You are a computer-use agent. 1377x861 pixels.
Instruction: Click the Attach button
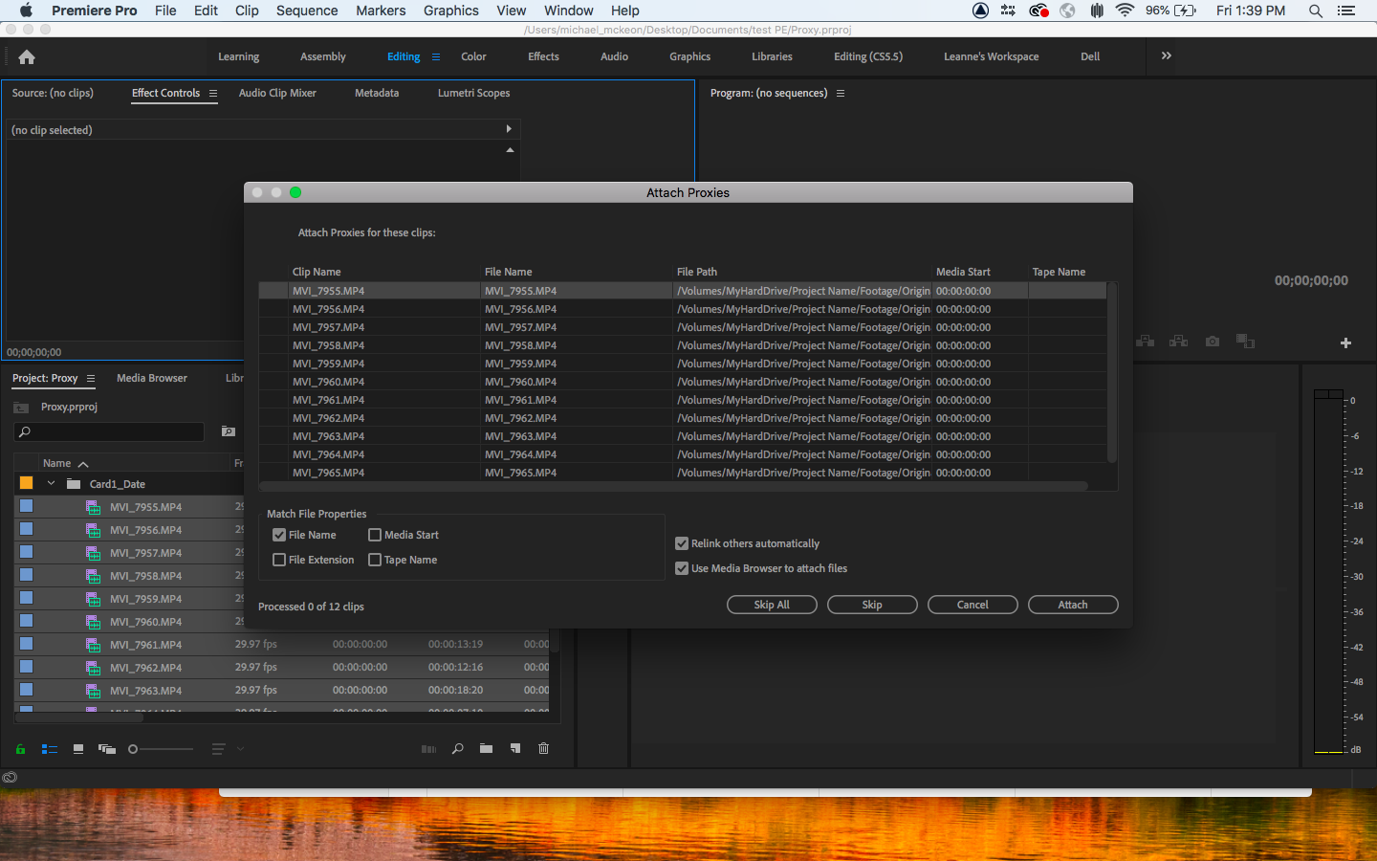(x=1073, y=605)
